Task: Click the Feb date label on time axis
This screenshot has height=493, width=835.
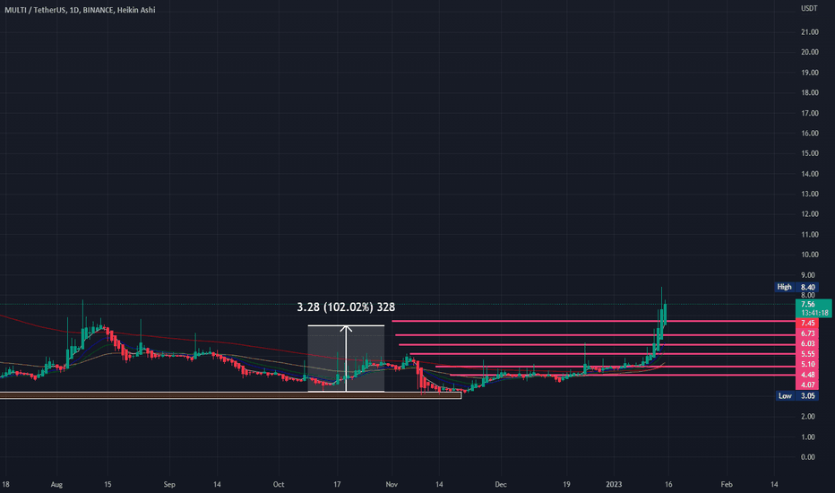Action: [x=727, y=484]
